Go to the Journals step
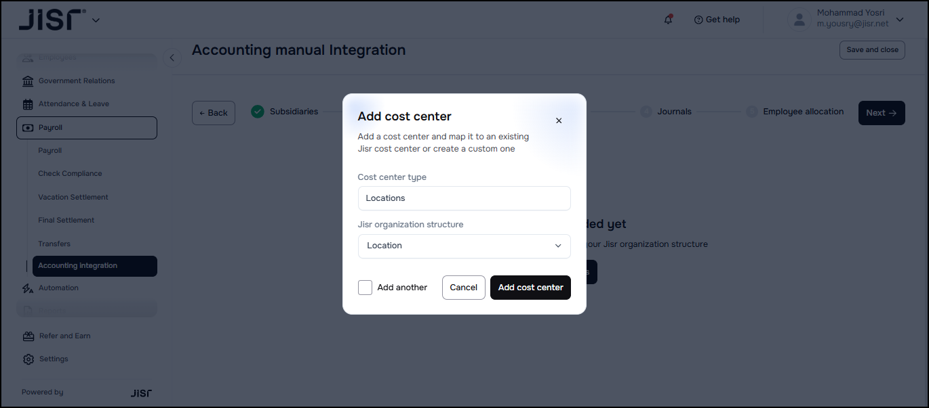929x408 pixels. pyautogui.click(x=673, y=112)
